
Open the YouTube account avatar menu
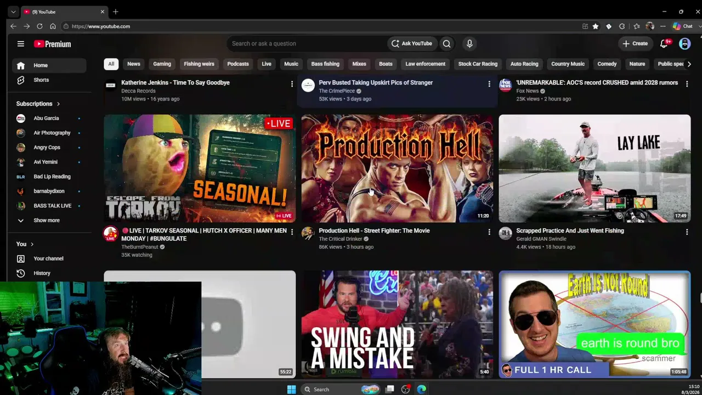coord(684,44)
